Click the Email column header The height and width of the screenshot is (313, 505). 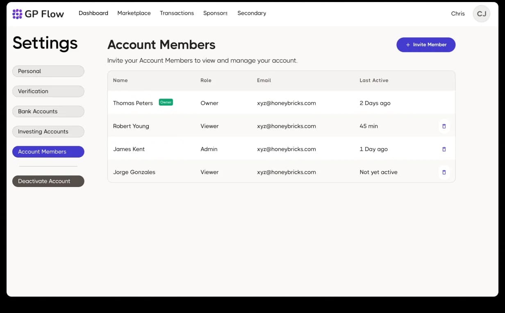[x=264, y=80]
